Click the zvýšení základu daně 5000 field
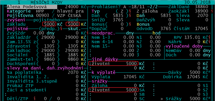The height and width of the screenshot is (101, 215). pos(73,24)
